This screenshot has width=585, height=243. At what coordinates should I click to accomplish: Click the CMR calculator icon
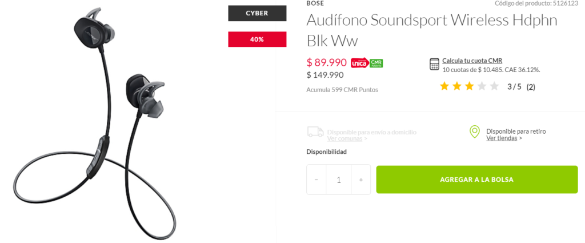pos(434,64)
